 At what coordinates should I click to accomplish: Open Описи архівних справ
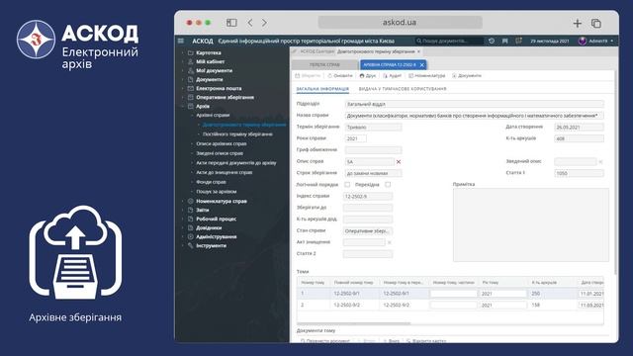(x=222, y=143)
